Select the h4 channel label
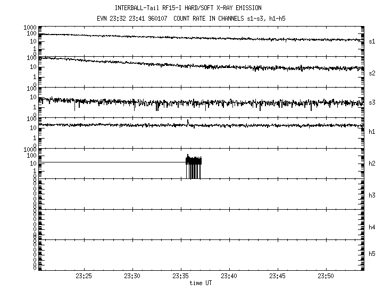This screenshot has height=292, width=383. (x=372, y=227)
